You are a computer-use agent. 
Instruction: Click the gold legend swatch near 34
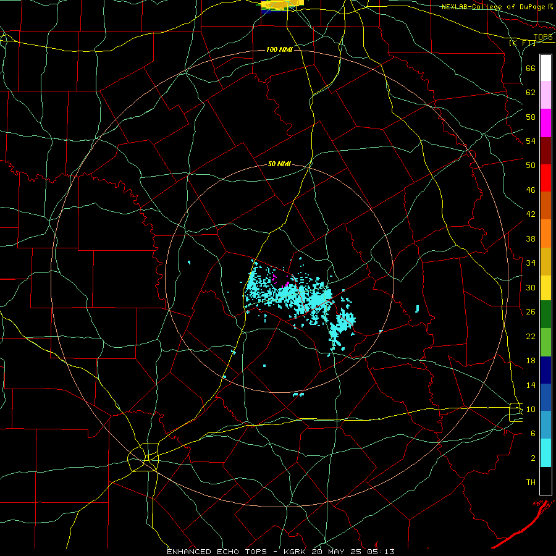click(545, 261)
